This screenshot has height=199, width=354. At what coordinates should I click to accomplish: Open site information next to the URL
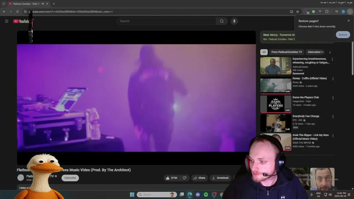[x=25, y=12]
